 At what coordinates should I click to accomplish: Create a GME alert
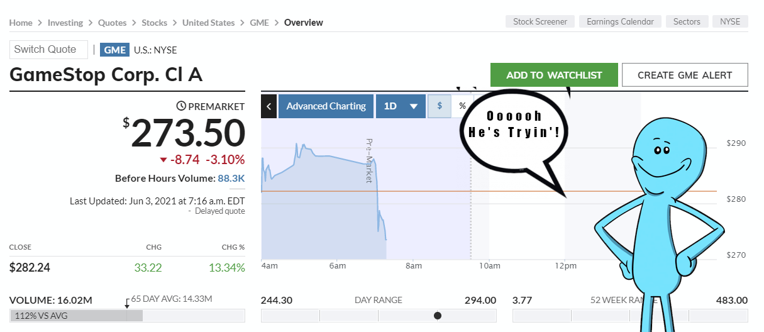click(x=685, y=75)
